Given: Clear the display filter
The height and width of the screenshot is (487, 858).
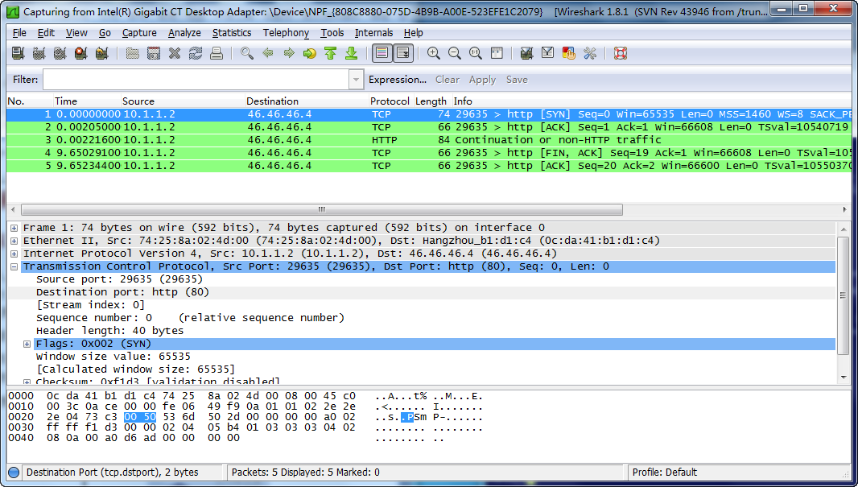Looking at the screenshot, I should pyautogui.click(x=447, y=80).
